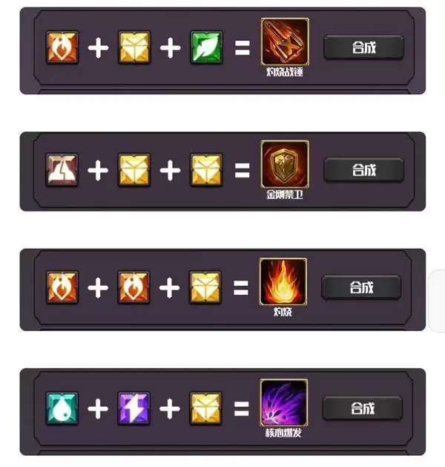
Task: Click 合成 button for the 灼烧 recipe
Action: [x=361, y=287]
